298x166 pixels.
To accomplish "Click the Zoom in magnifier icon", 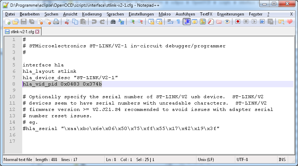I will click(132, 22).
